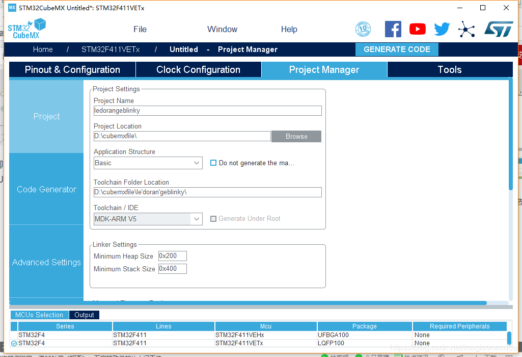522x357 pixels.
Task: Open the ST Facebook page icon
Action: coord(393,29)
